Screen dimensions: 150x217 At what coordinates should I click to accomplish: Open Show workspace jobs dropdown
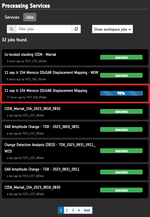click(112, 29)
